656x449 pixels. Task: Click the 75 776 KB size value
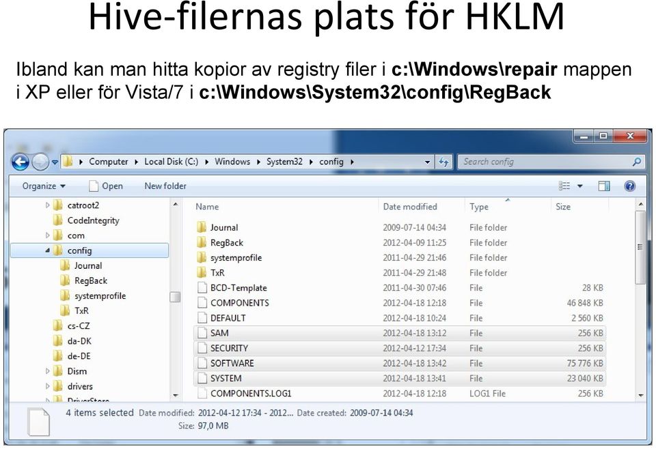click(585, 363)
